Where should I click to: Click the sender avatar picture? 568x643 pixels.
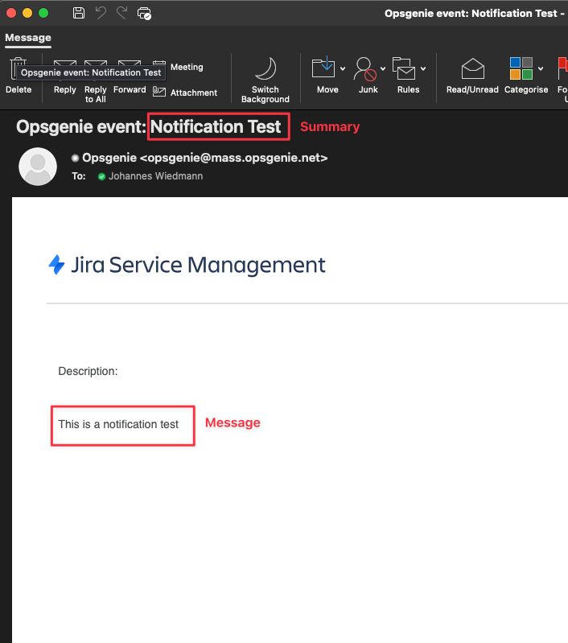click(38, 167)
